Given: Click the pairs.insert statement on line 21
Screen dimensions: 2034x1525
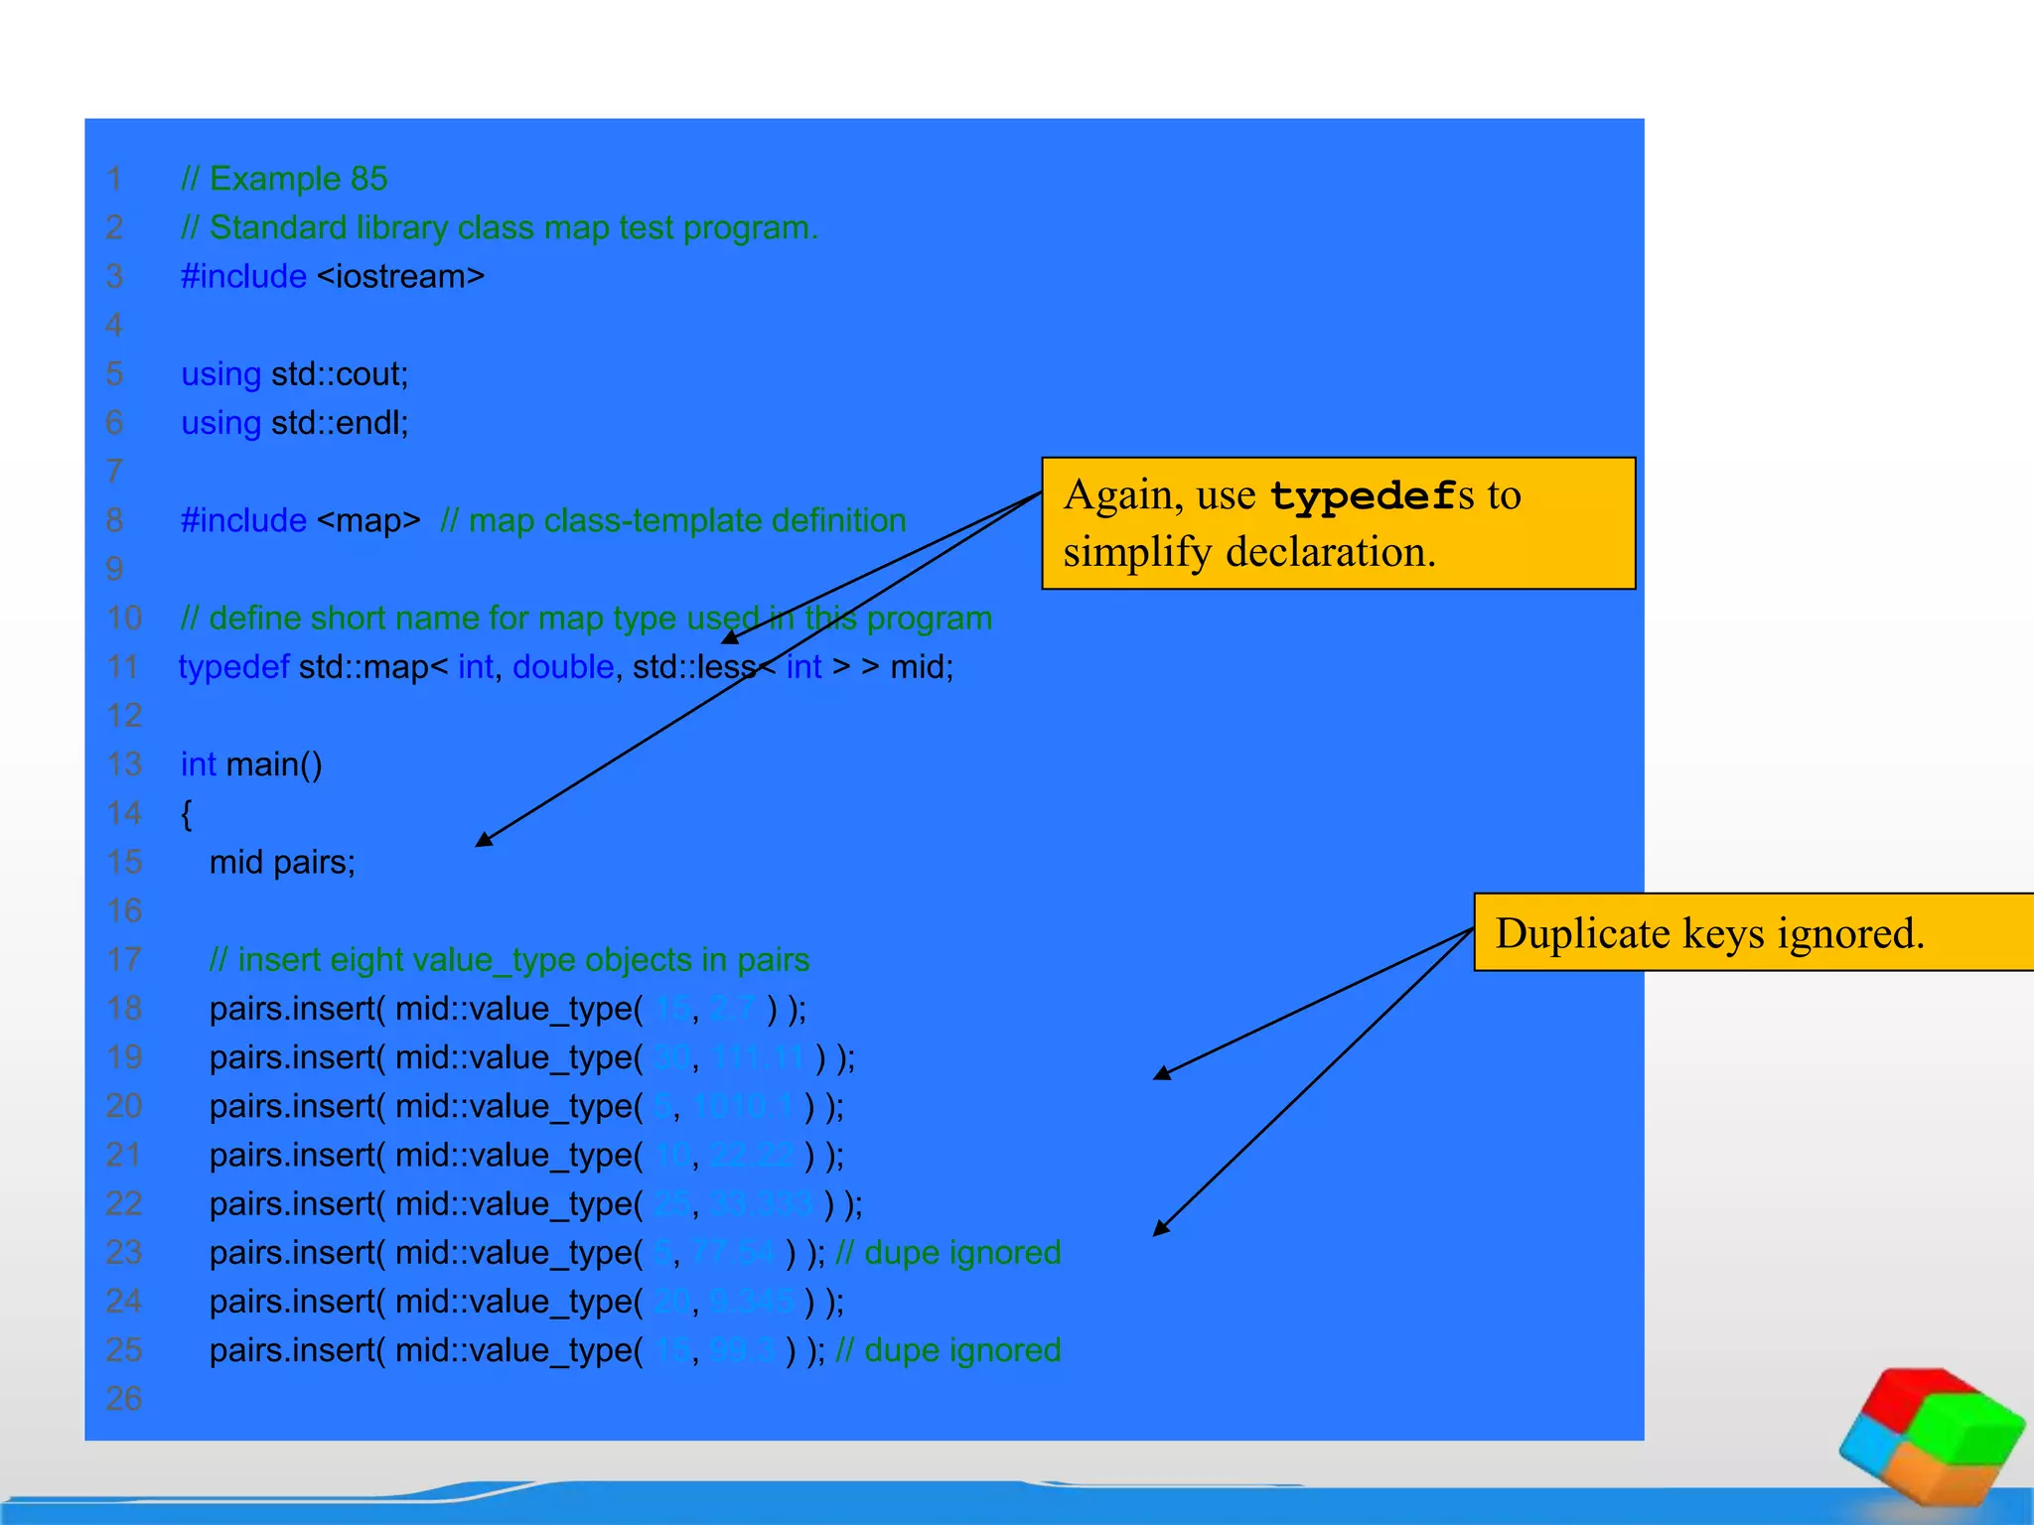Looking at the screenshot, I should coord(526,1156).
